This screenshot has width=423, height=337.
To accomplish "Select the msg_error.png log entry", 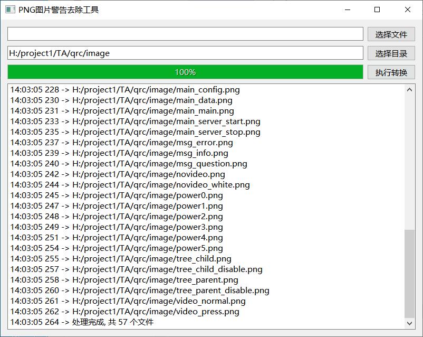I will coord(121,143).
